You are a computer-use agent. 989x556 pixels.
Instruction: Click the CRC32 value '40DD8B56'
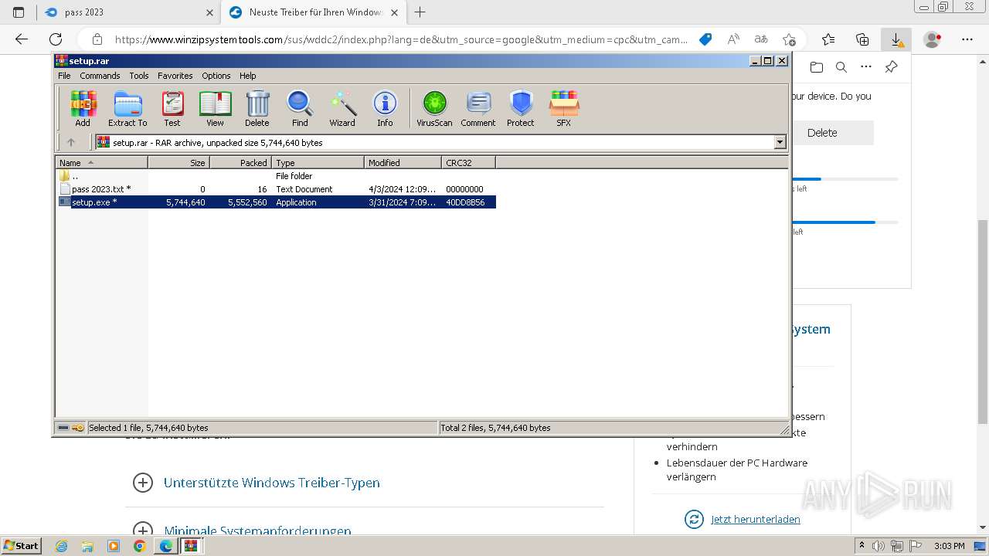[x=465, y=202]
